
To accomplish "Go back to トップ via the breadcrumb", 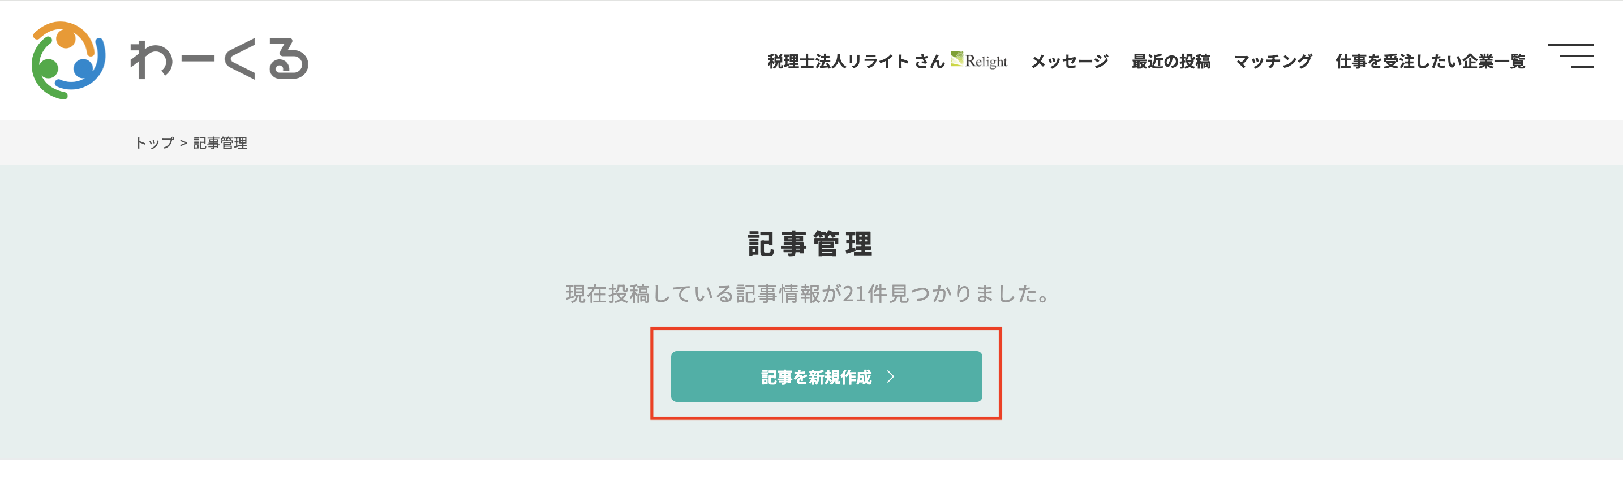I will click(x=154, y=143).
